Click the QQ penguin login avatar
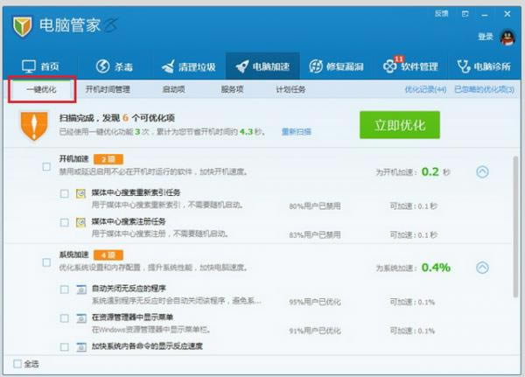The image size is (525, 377). coord(507,37)
